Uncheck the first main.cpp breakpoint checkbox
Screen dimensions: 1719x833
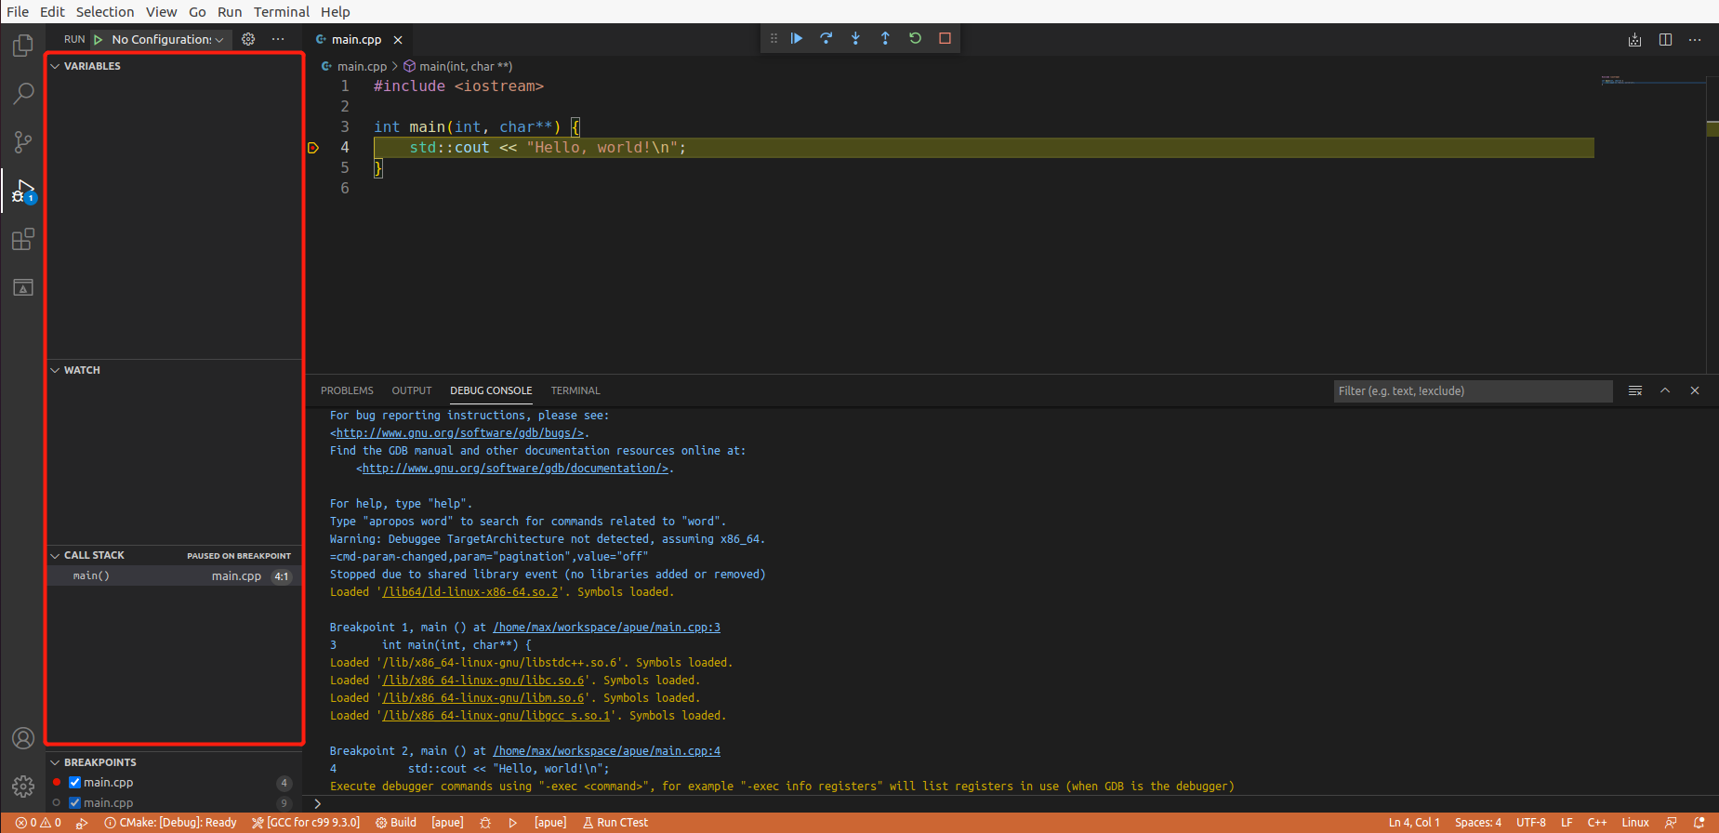coord(75,783)
